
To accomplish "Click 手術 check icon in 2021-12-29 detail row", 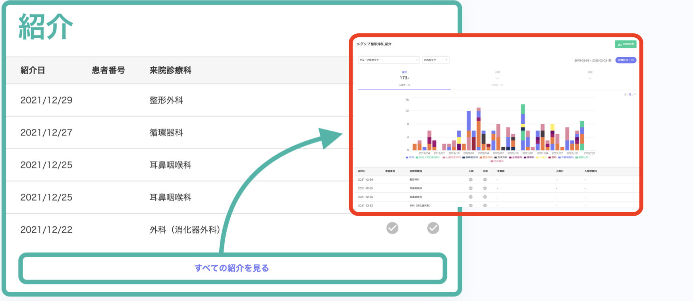I will [485, 179].
